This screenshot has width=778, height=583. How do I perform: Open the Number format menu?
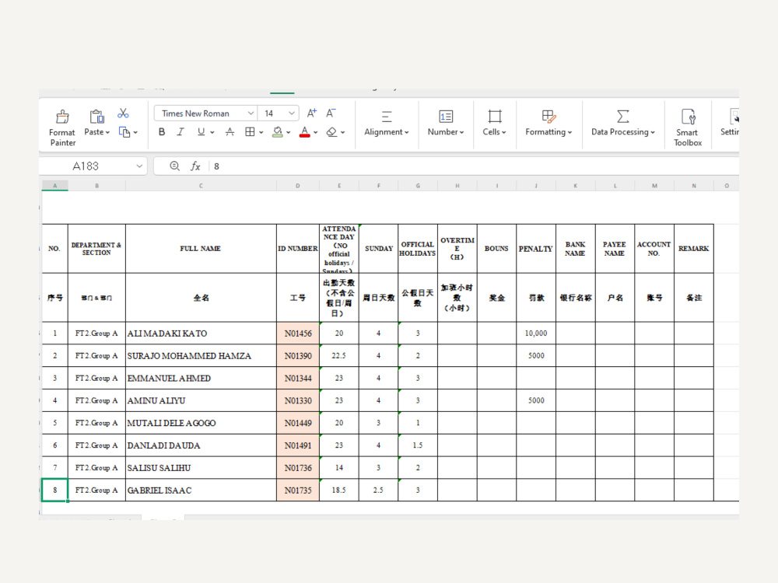446,123
